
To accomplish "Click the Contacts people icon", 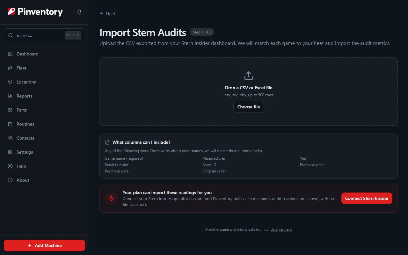I will (10, 138).
